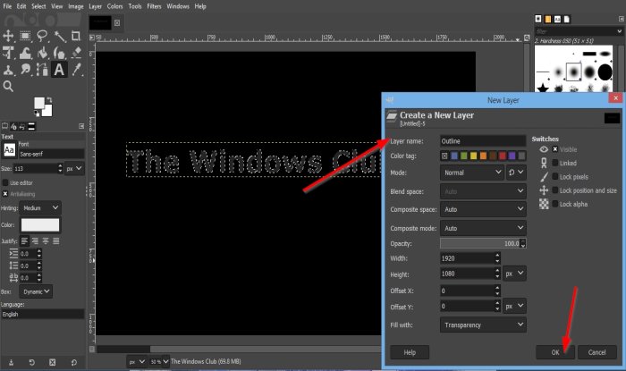Select the Paths tool
Image resolution: width=626 pixels, height=371 pixels.
42,71
